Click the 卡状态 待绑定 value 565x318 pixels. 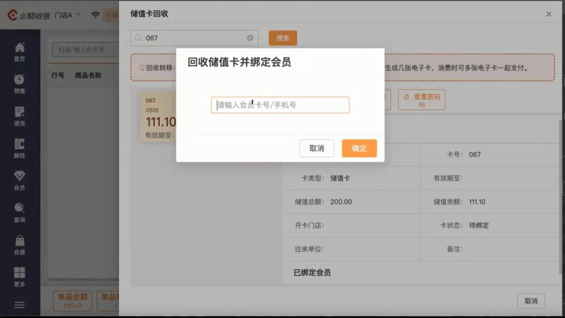click(479, 225)
